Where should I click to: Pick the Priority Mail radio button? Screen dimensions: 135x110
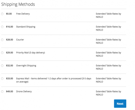click(x=2, y=53)
